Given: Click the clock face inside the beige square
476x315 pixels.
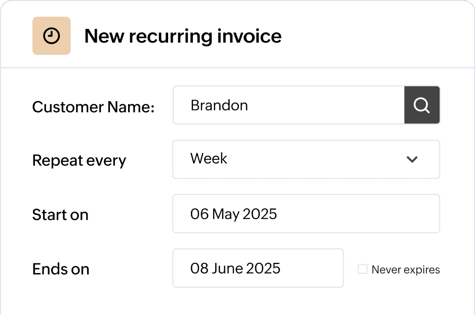Looking at the screenshot, I should (x=51, y=35).
